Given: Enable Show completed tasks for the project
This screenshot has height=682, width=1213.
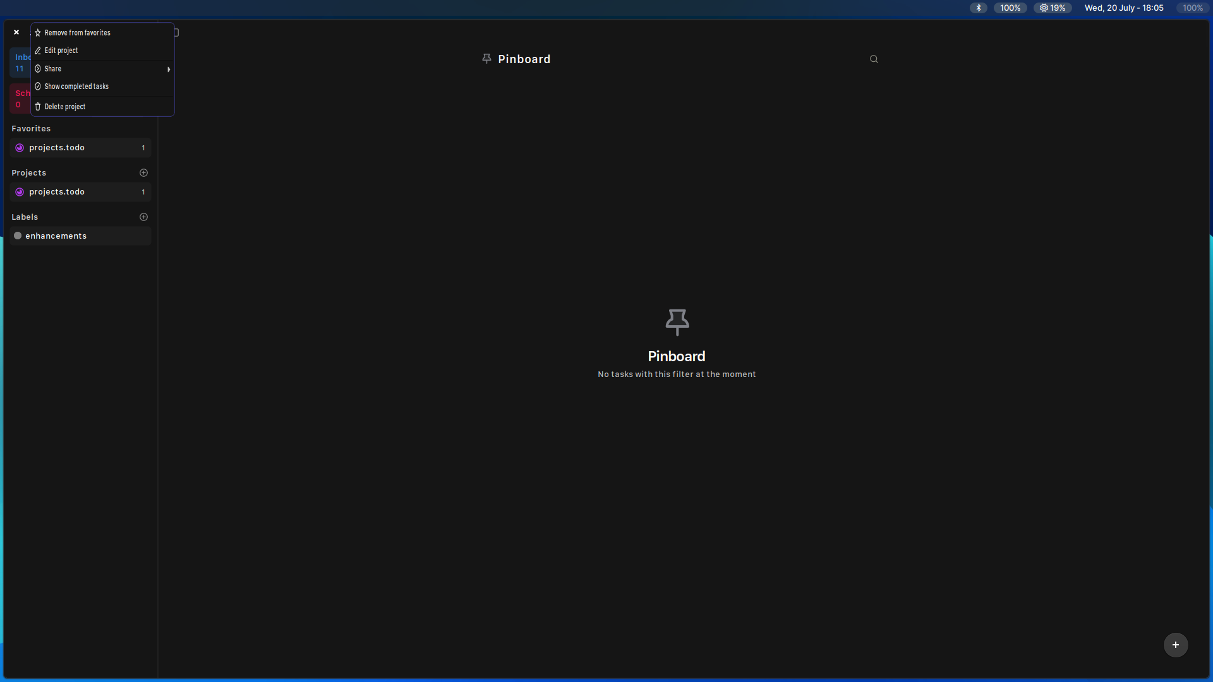Looking at the screenshot, I should (76, 87).
